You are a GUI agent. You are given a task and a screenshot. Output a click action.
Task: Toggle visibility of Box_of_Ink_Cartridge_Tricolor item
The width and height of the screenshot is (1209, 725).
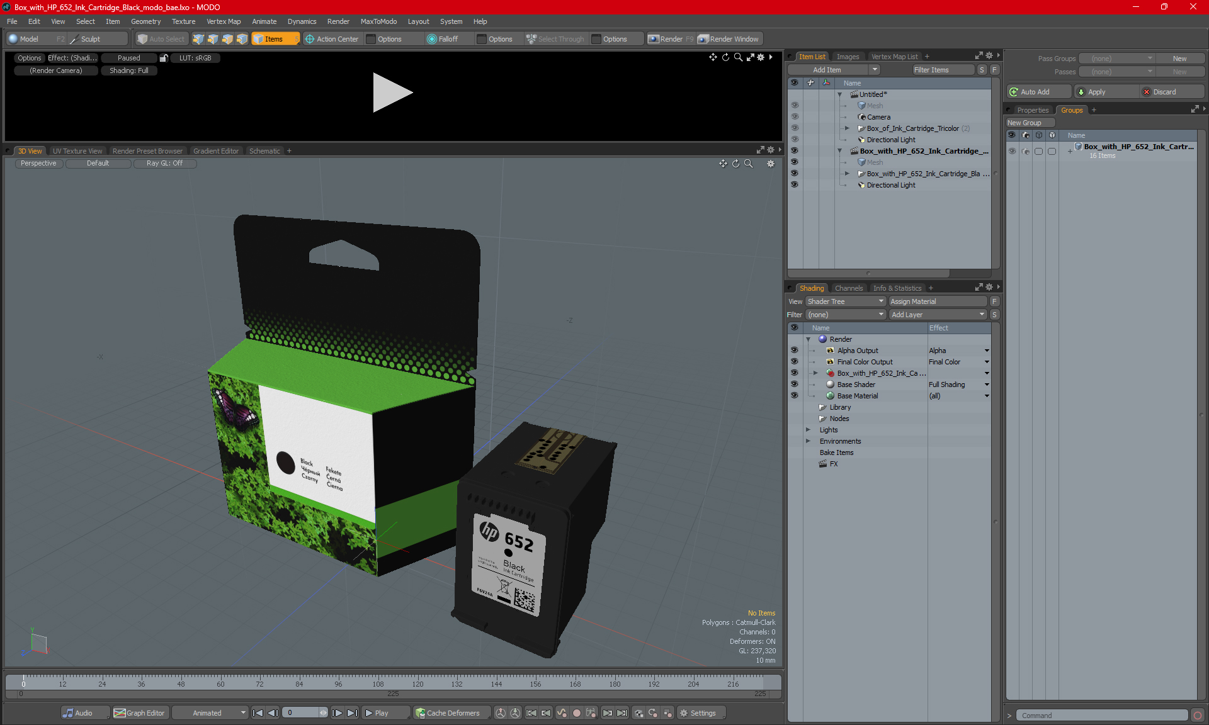795,128
